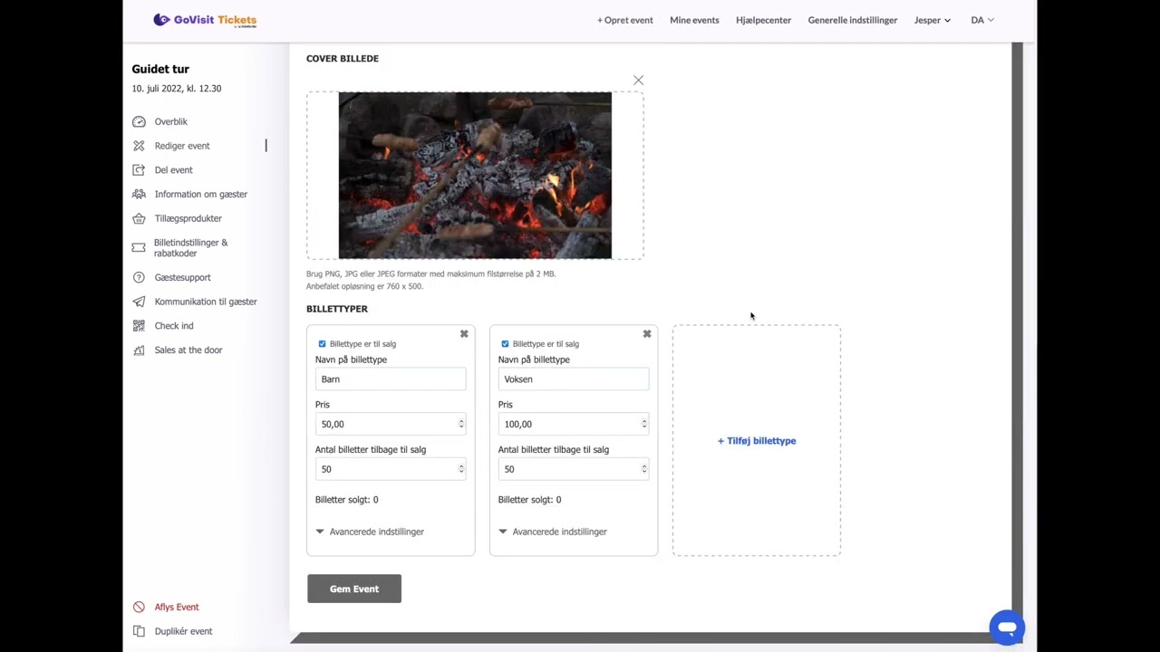Click 'Billetter solgt: 0' under Voksen ticket
The image size is (1160, 652).
(529, 500)
